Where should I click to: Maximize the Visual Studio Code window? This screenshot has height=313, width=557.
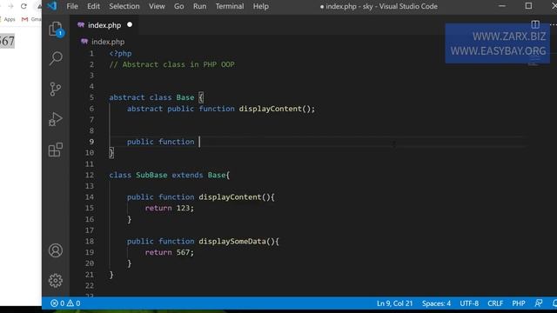(528, 6)
